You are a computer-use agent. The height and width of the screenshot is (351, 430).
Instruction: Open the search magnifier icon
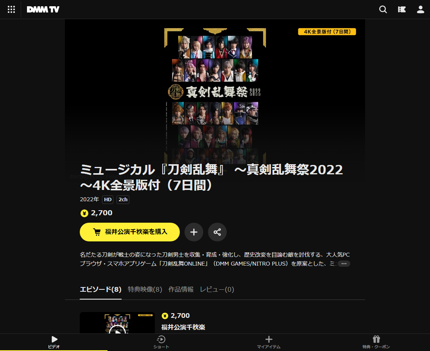pos(383,10)
